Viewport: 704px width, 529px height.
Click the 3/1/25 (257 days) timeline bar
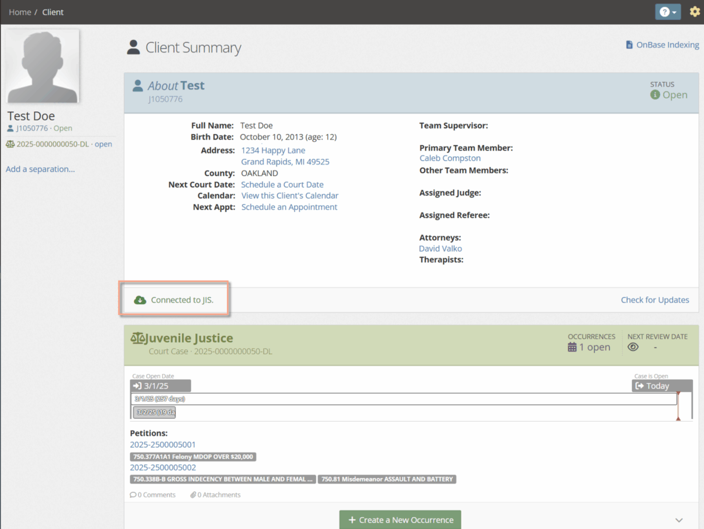pos(404,399)
